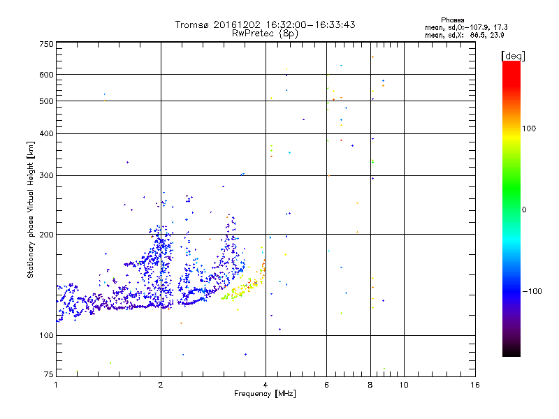Click the black bottom end of the colorbar
This screenshot has width=559, height=419.
pos(511,352)
